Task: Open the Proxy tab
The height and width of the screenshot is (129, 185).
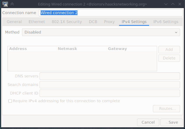Action: tap(109, 22)
